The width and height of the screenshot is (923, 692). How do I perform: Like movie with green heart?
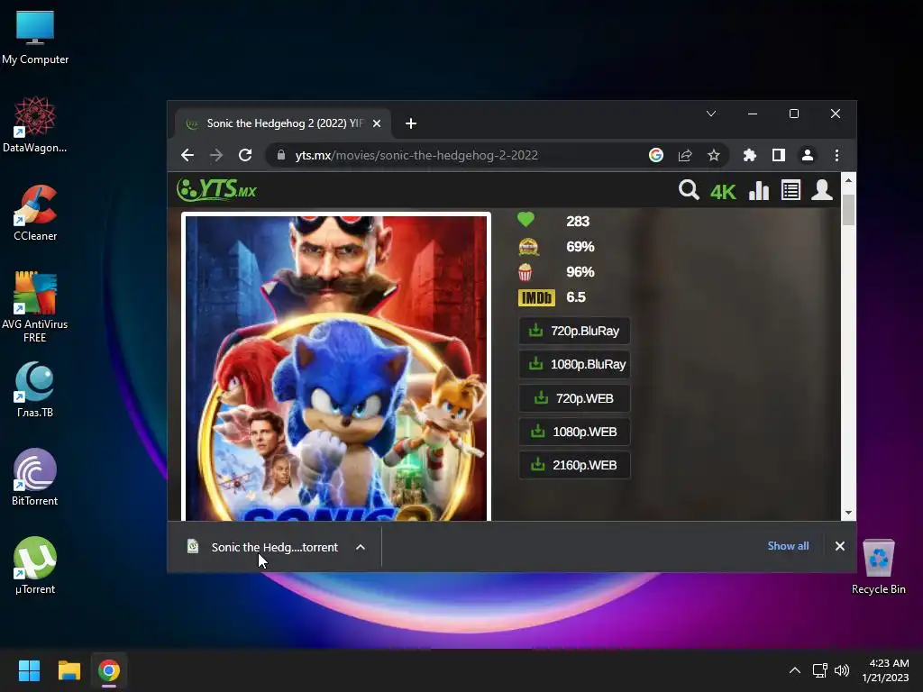click(x=525, y=220)
